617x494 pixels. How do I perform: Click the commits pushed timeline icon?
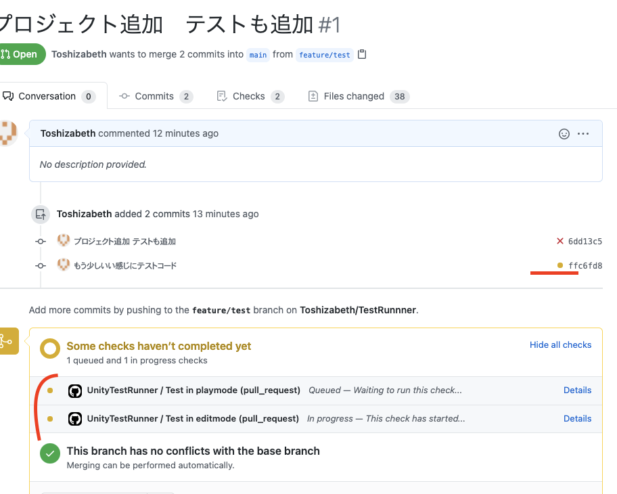[41, 214]
